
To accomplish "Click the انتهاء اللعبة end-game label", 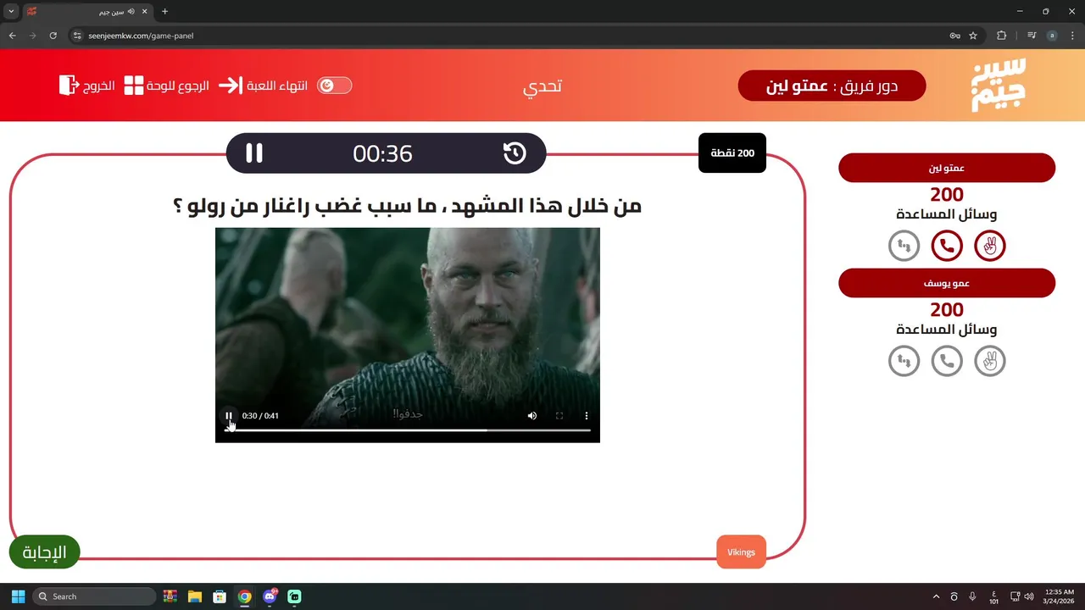I will click(x=276, y=86).
